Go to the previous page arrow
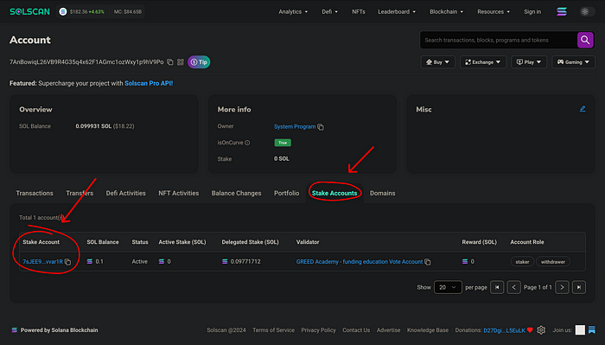This screenshot has width=605, height=345. (513, 287)
